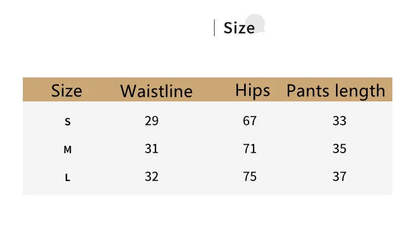Click the vertical bar left of Size title
This screenshot has height=239, width=418.
[x=215, y=27]
